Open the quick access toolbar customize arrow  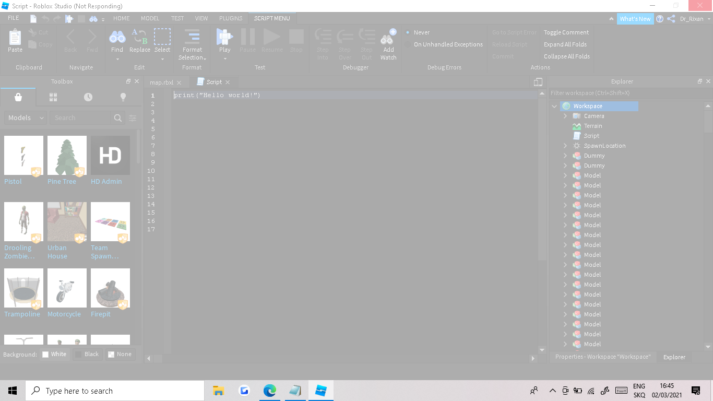point(103,19)
